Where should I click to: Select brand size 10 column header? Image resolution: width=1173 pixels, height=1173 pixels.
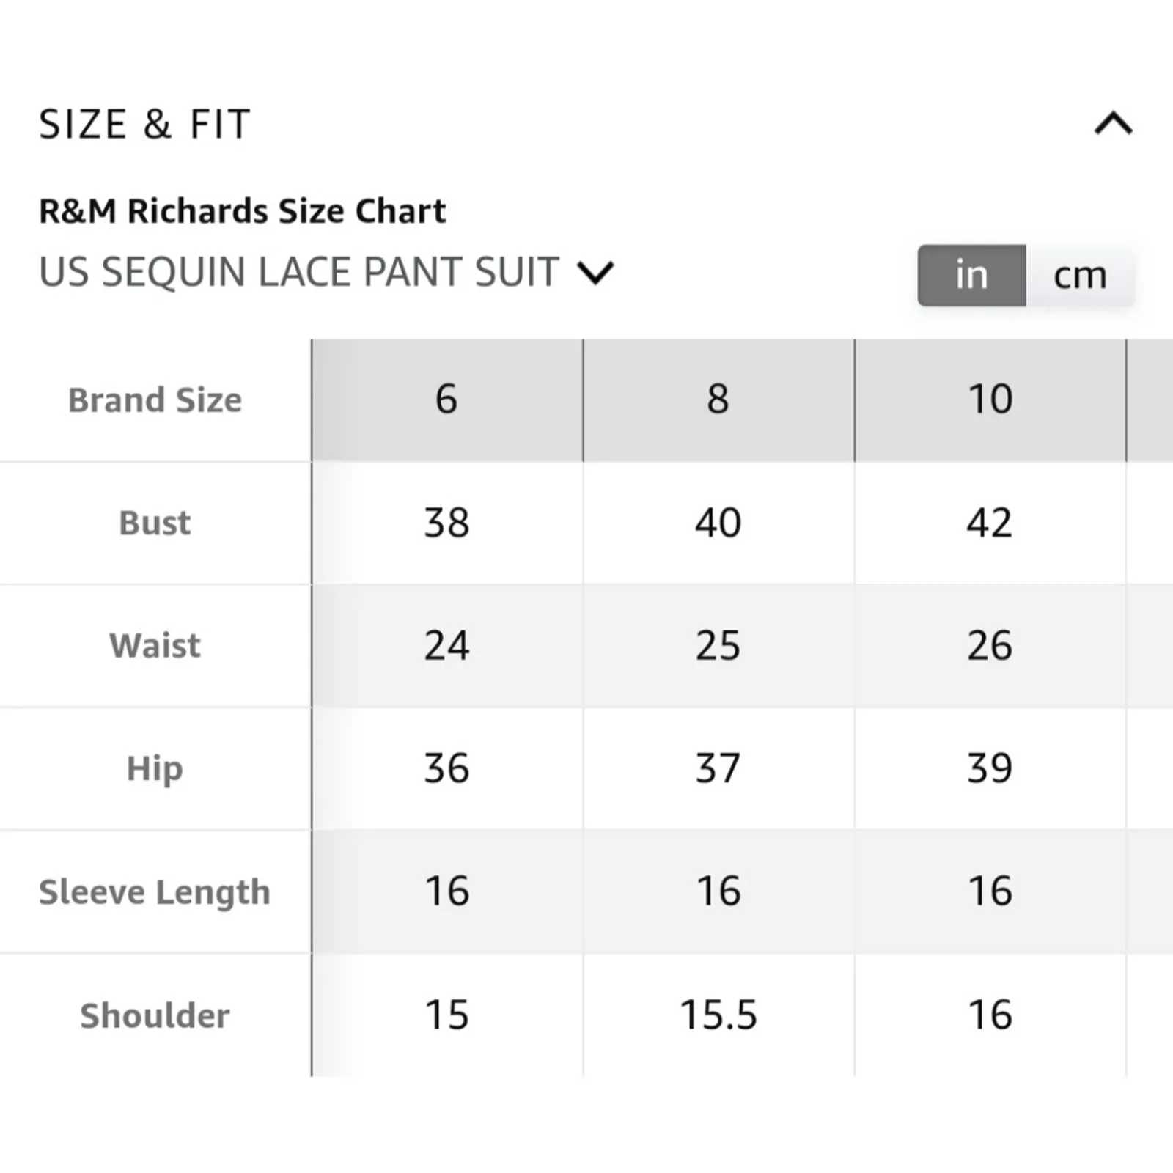990,400
